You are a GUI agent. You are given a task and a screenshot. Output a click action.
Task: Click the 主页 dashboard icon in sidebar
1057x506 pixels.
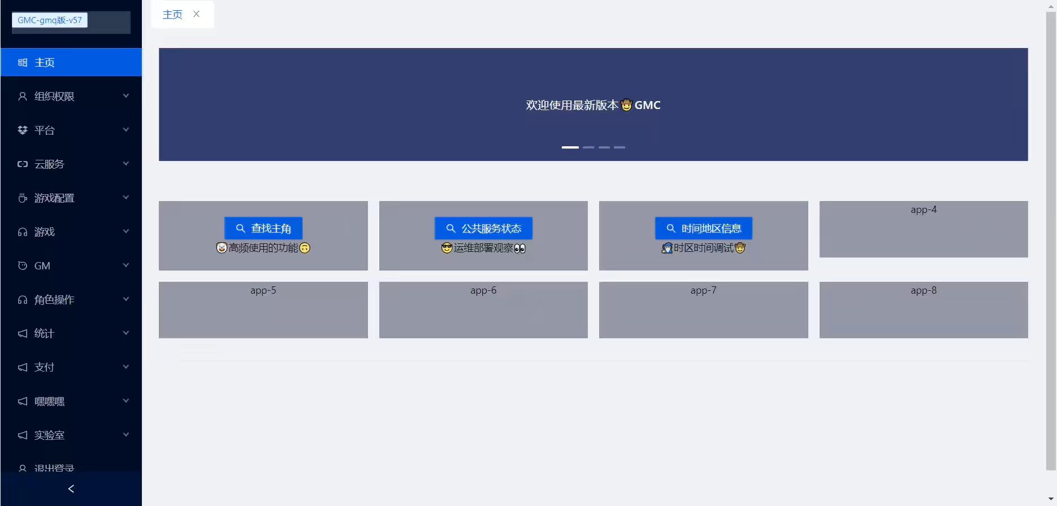click(23, 63)
